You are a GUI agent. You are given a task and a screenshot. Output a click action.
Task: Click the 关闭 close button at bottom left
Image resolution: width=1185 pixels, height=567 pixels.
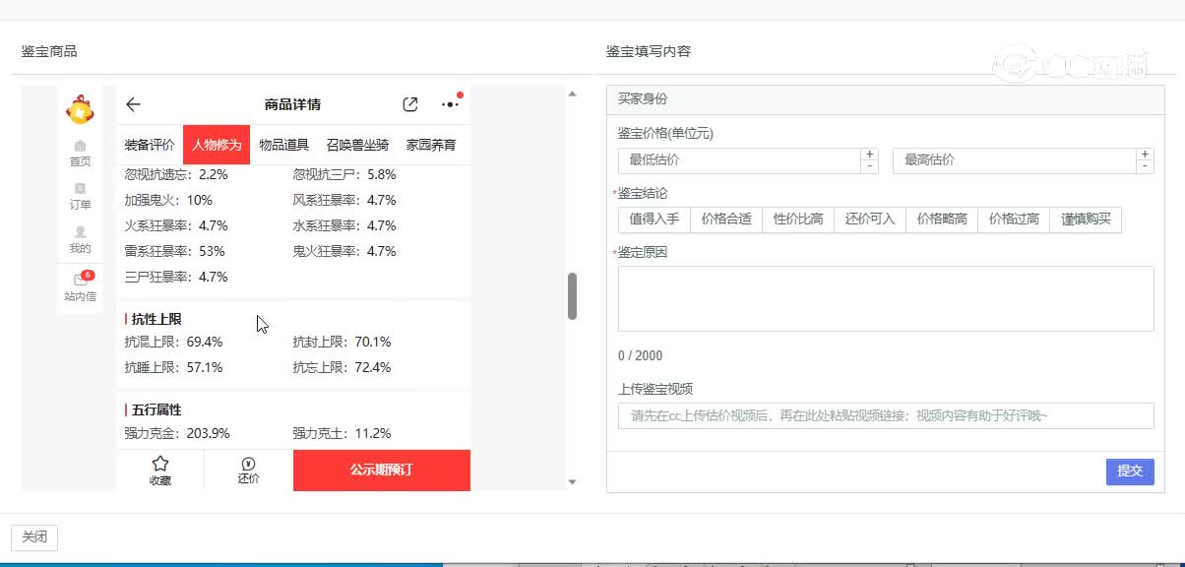pyautogui.click(x=33, y=537)
